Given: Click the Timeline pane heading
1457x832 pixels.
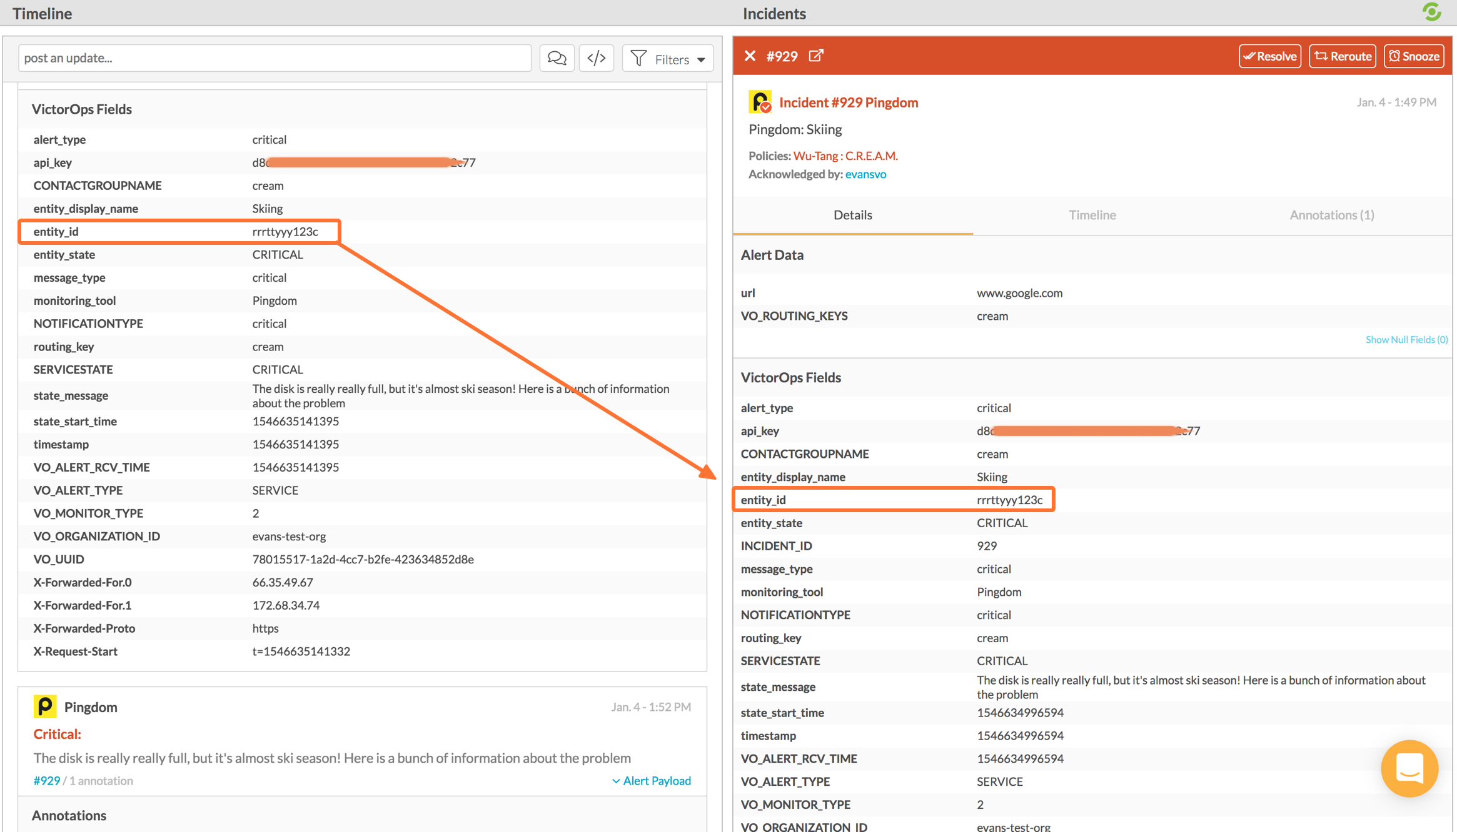Looking at the screenshot, I should coord(42,13).
